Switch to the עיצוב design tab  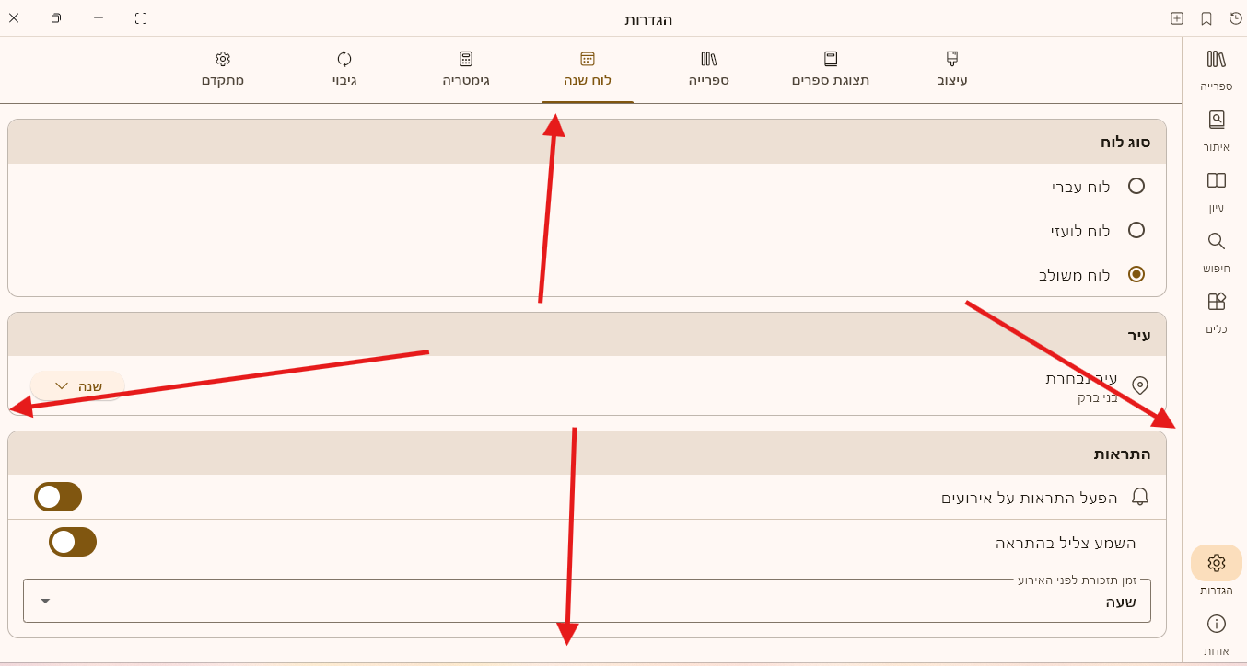951,69
